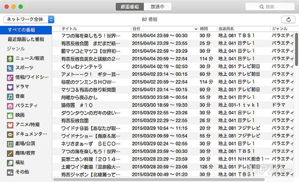This screenshot has width=299, height=182.
Task: Click the 25 分 duration cell
Action: click(x=205, y=43)
